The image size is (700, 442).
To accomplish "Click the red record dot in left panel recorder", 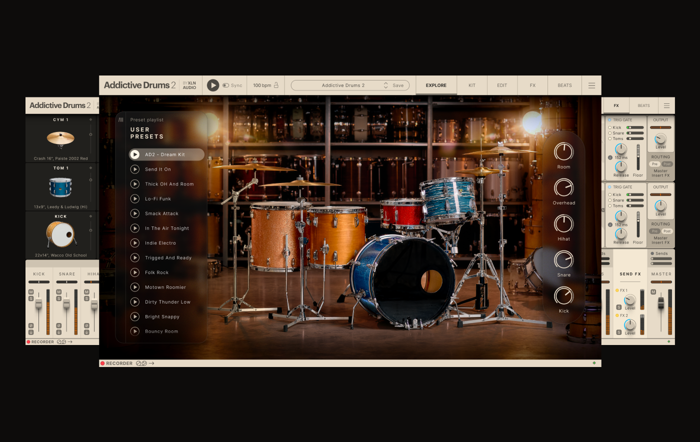I will [x=28, y=342].
